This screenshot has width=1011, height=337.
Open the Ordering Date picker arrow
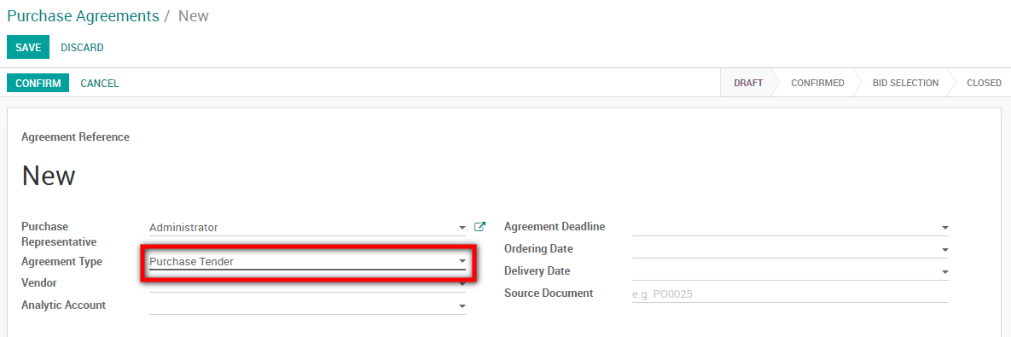[x=944, y=249]
